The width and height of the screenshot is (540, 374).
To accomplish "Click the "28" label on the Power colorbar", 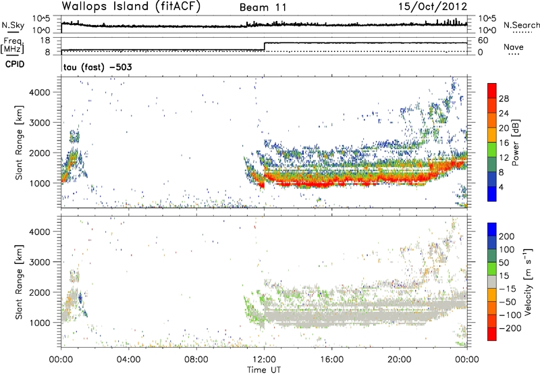I will click(504, 99).
